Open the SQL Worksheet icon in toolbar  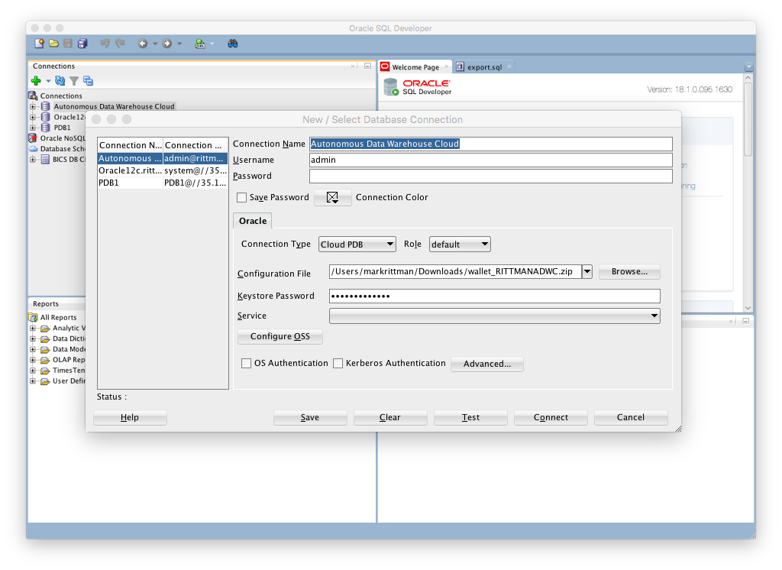[200, 44]
